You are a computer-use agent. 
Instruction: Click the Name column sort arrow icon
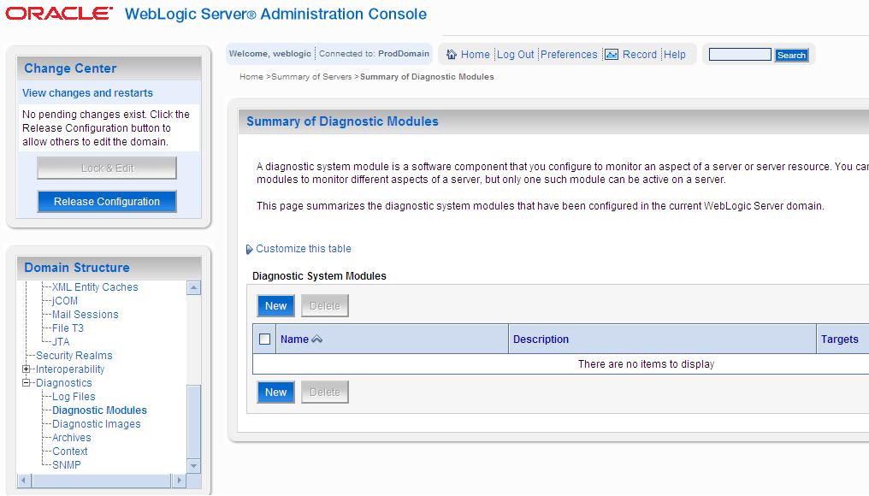pyautogui.click(x=317, y=340)
